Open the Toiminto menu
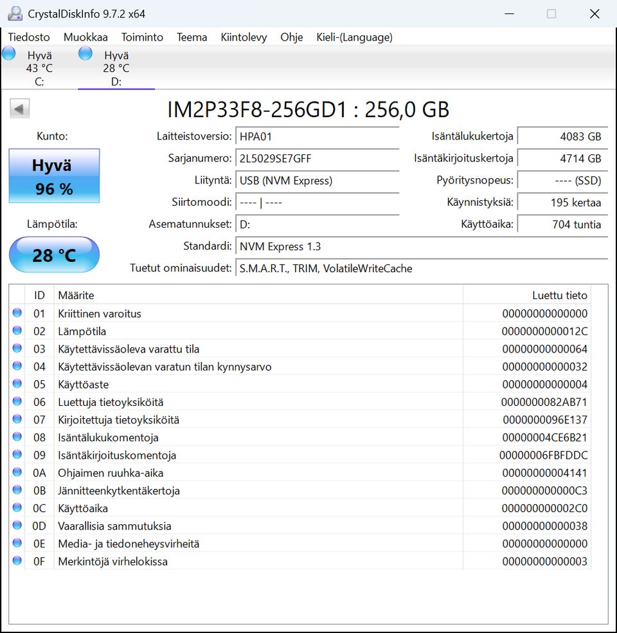The width and height of the screenshot is (617, 633). (142, 37)
